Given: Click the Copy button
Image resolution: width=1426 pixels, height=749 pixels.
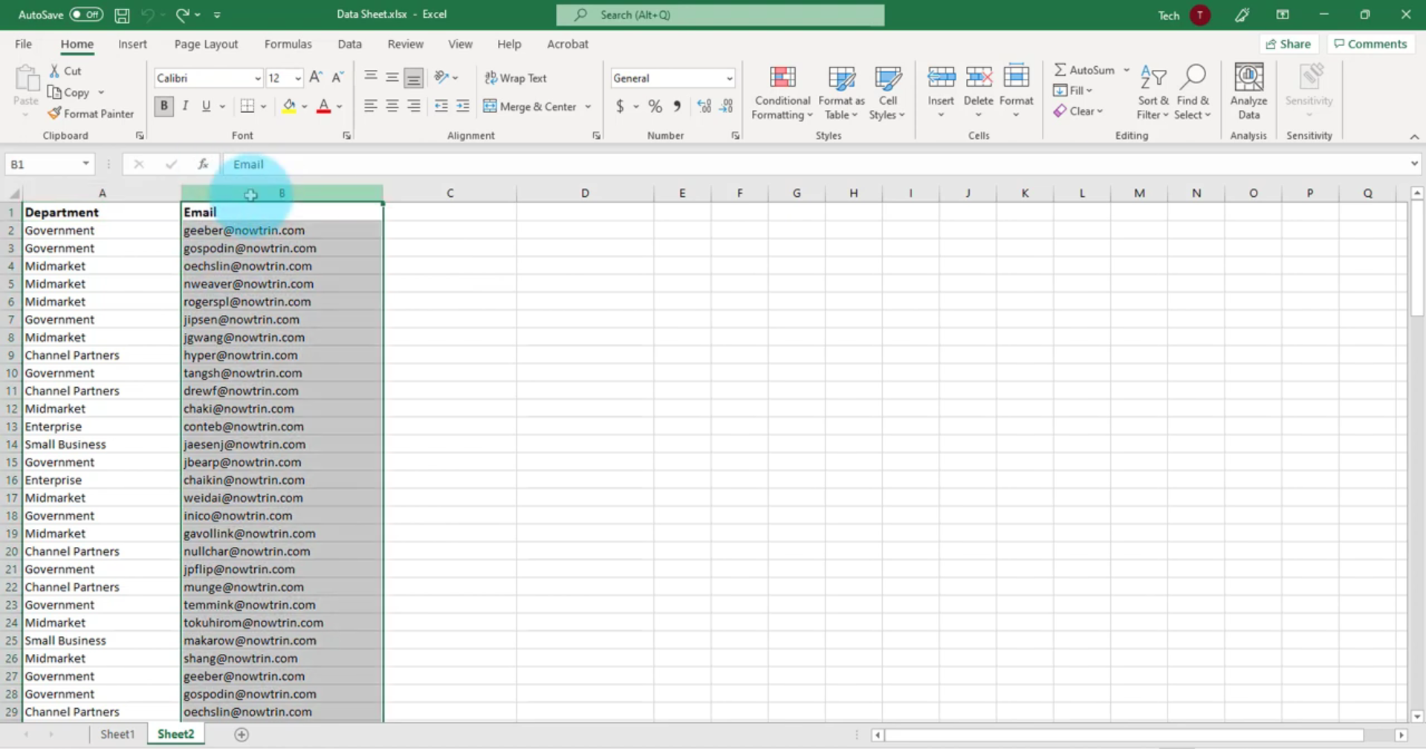Looking at the screenshot, I should 68,92.
